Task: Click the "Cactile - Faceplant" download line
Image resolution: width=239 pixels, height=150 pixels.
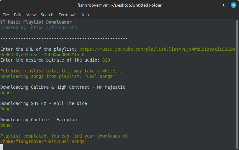Action: pos(40,120)
